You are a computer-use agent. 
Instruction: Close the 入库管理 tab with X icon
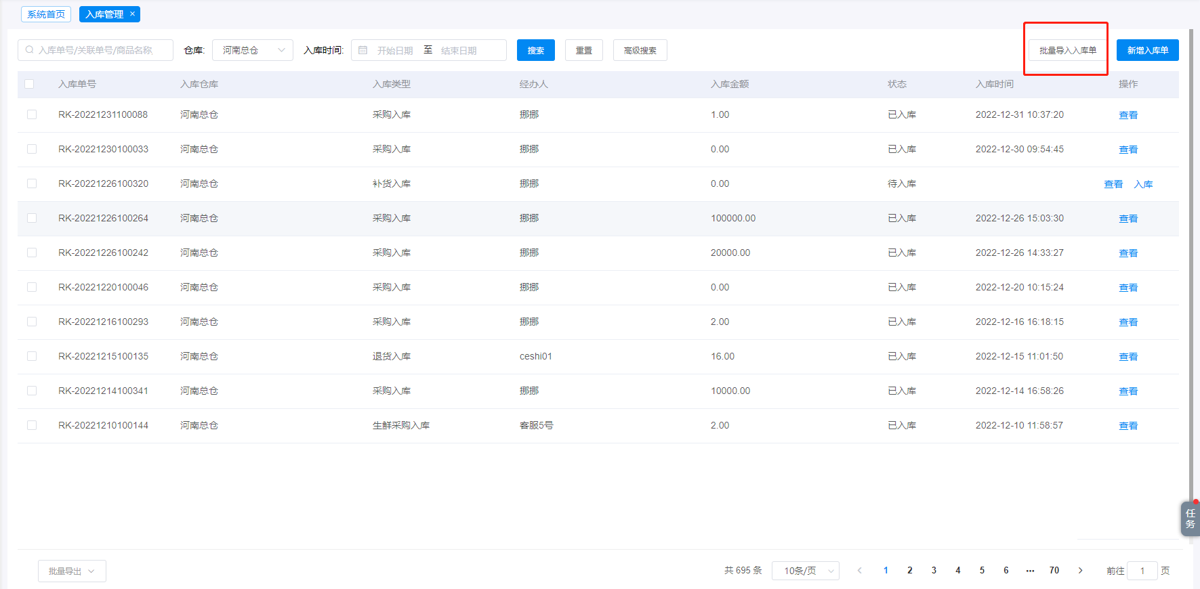[x=132, y=14]
